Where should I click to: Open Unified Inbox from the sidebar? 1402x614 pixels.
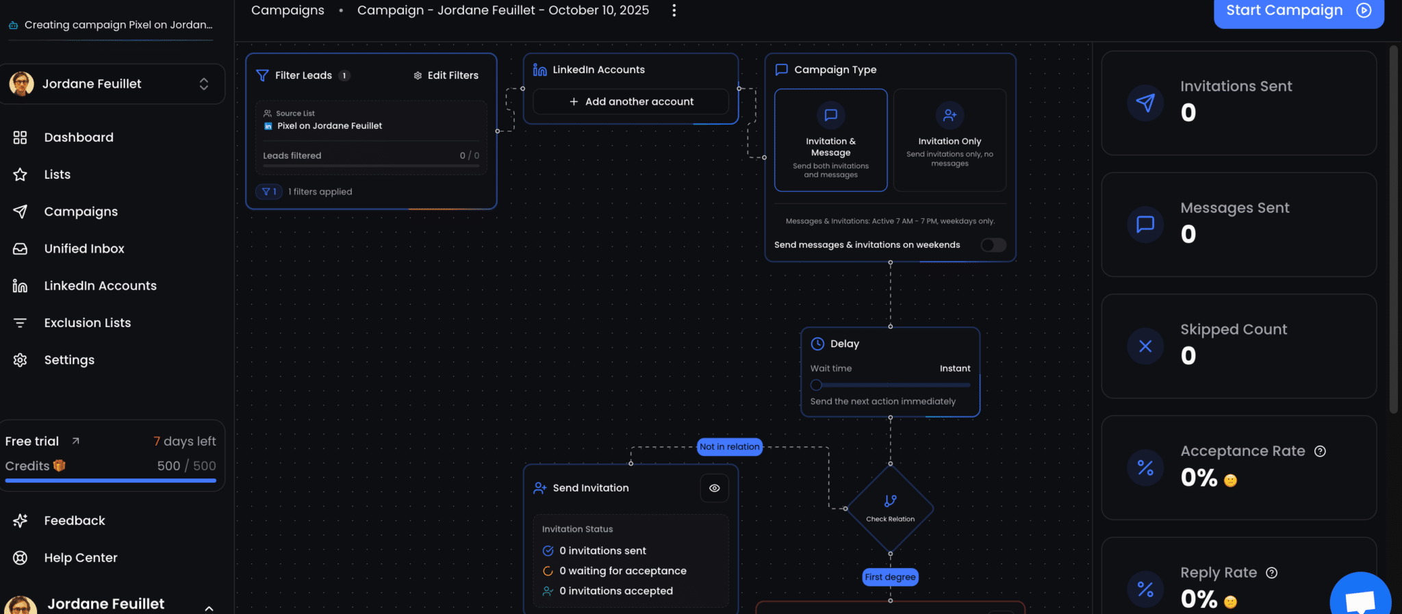(x=84, y=248)
